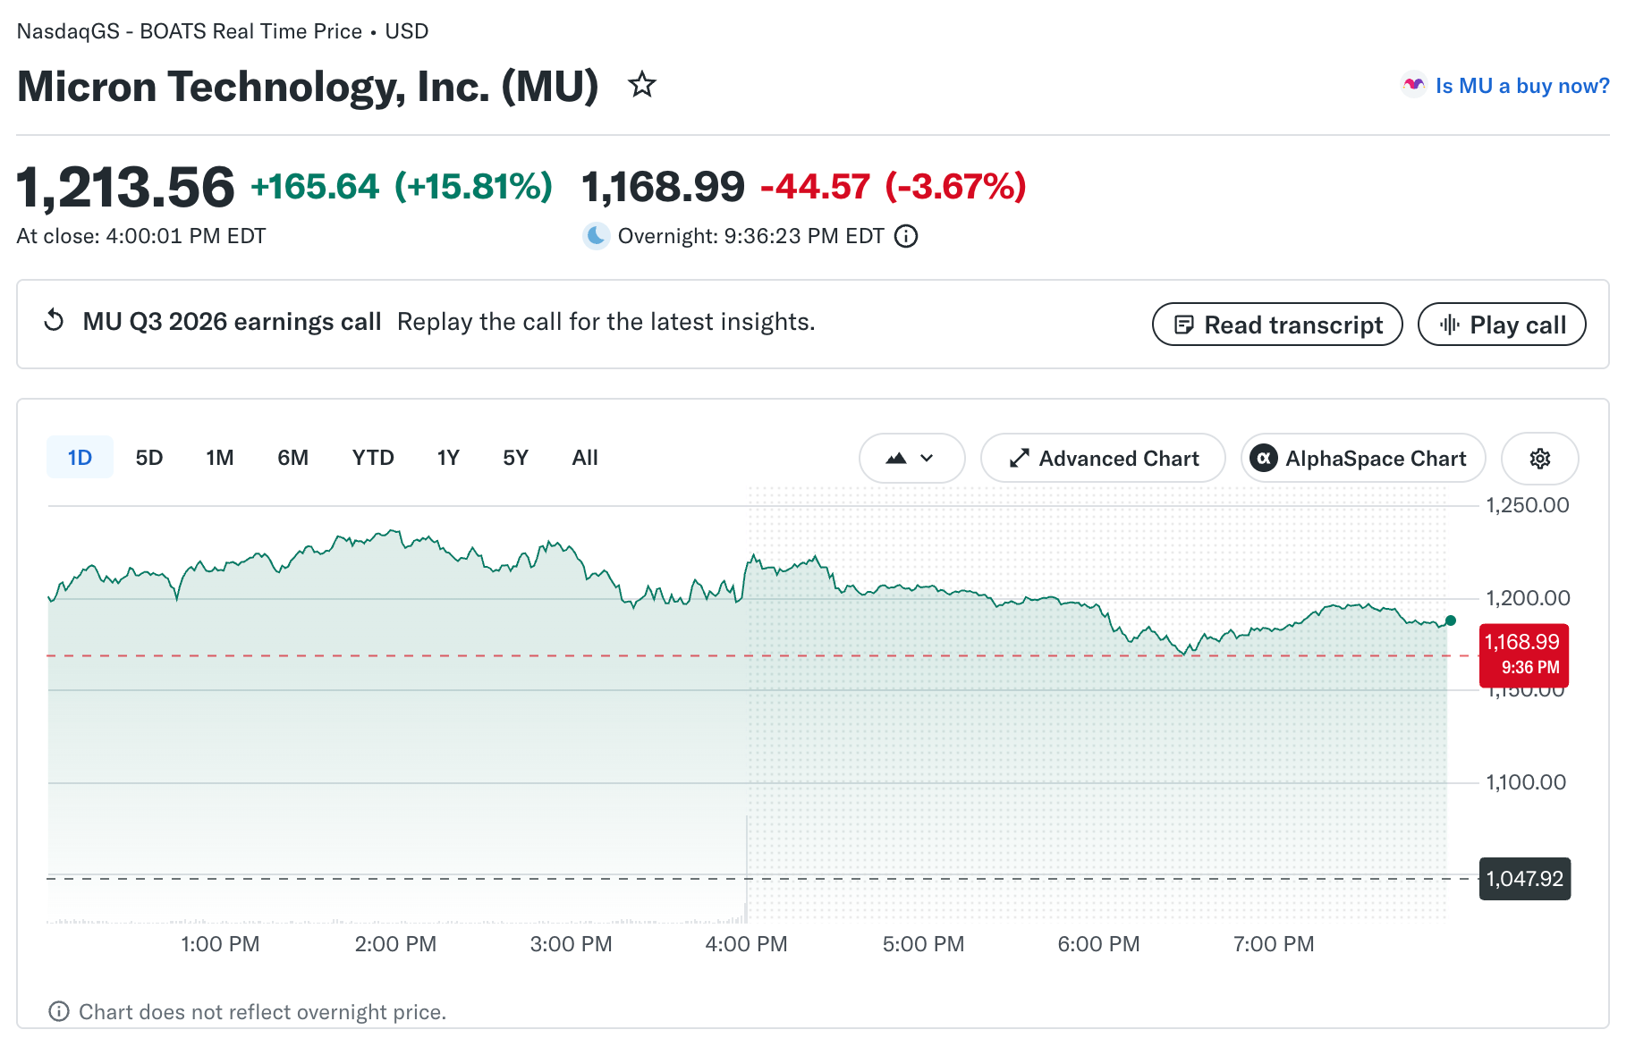Click the 1,168.99 price marker on chart
The height and width of the screenshot is (1055, 1635).
click(1523, 654)
